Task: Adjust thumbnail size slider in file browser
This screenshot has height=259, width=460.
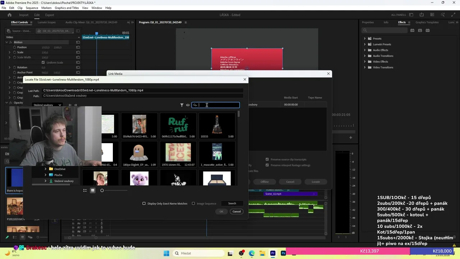Action: (x=102, y=190)
